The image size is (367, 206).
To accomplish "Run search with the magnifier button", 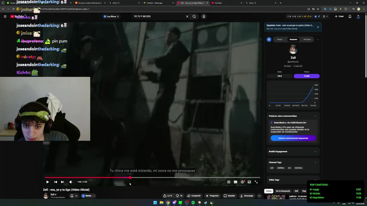I will point(194,16).
